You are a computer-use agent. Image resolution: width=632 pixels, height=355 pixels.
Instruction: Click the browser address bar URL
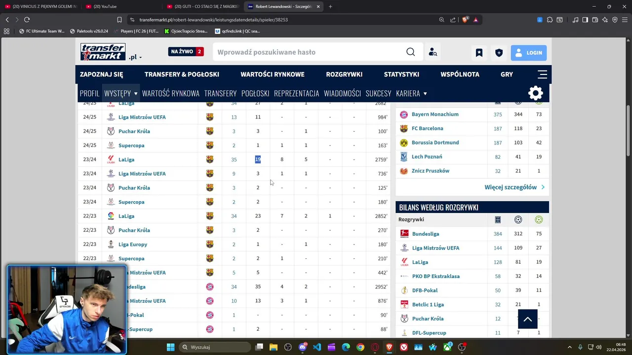tap(213, 20)
